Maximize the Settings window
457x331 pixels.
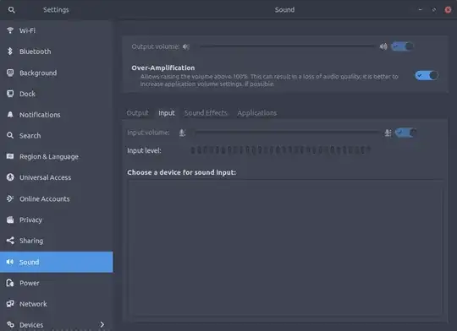pyautogui.click(x=434, y=9)
